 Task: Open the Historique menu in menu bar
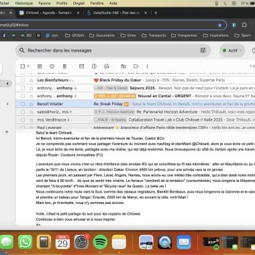coord(24,3)
